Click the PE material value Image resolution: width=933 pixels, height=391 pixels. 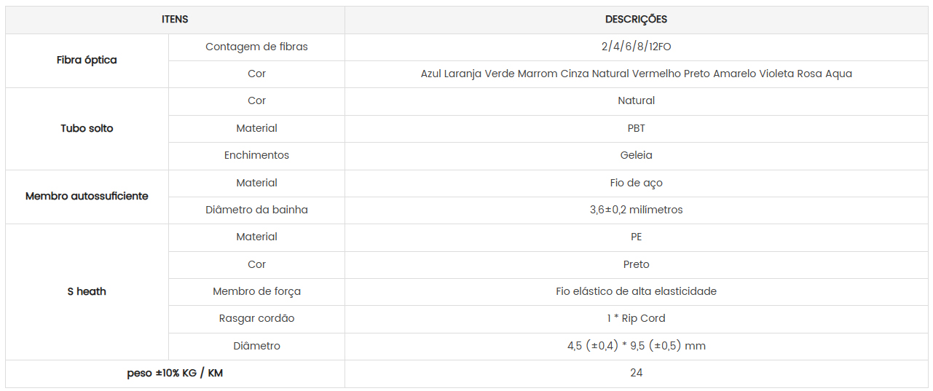[636, 237]
